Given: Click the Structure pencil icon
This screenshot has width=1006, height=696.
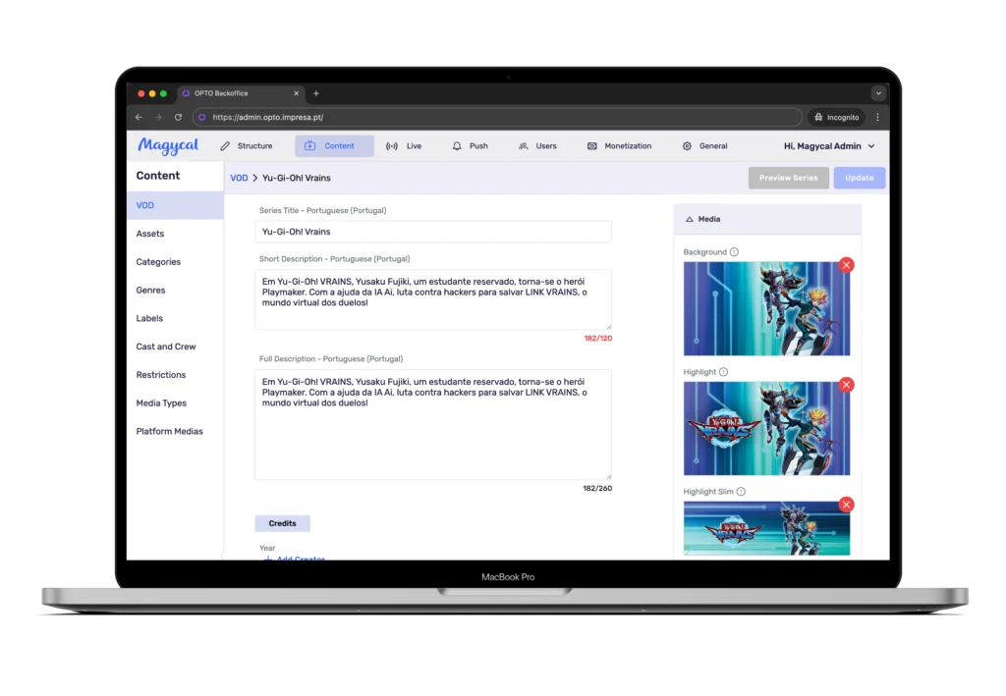Looking at the screenshot, I should pyautogui.click(x=227, y=145).
